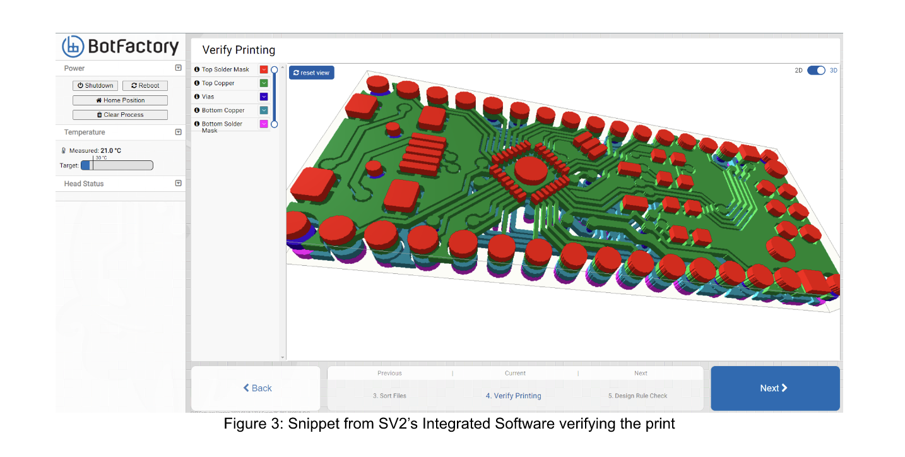Click info icon beside Top Copper
Image resolution: width=905 pixels, height=457 pixels.
(197, 83)
